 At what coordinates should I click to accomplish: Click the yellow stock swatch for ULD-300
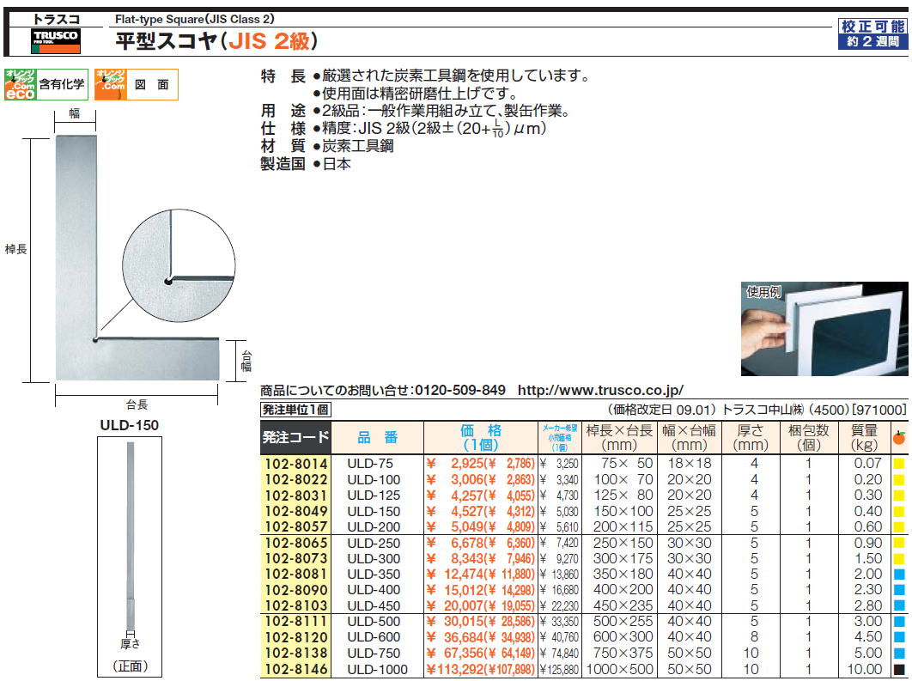point(899,559)
